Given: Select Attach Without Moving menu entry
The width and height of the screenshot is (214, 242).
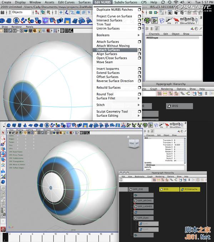Looking at the screenshot, I should [x=113, y=46].
